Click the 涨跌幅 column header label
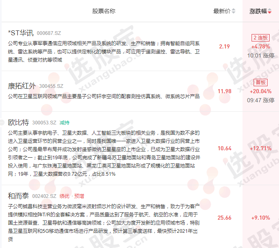Viewport: 279px width, 248px height. pyautogui.click(x=258, y=11)
